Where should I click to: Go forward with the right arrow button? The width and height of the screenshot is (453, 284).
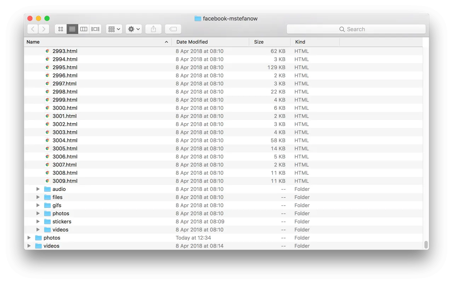pos(44,29)
